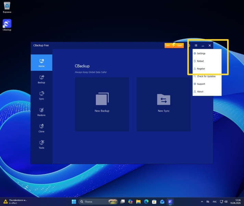The height and width of the screenshot is (206, 244).
Task: Open the Home section in sidebar
Action: click(41, 62)
